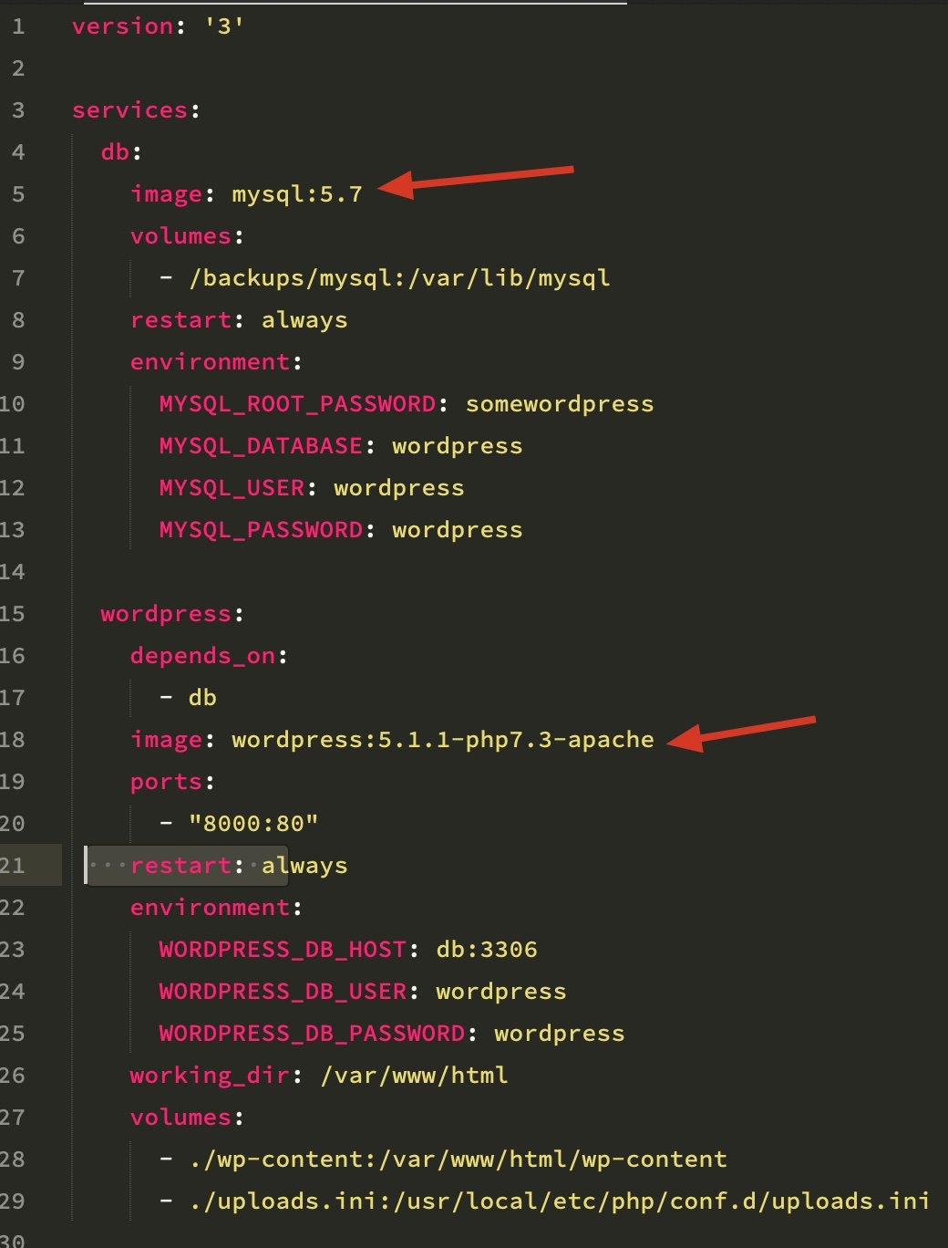Click 'environment' key on line 22
The width and height of the screenshot is (948, 1248).
pyautogui.click(x=210, y=908)
